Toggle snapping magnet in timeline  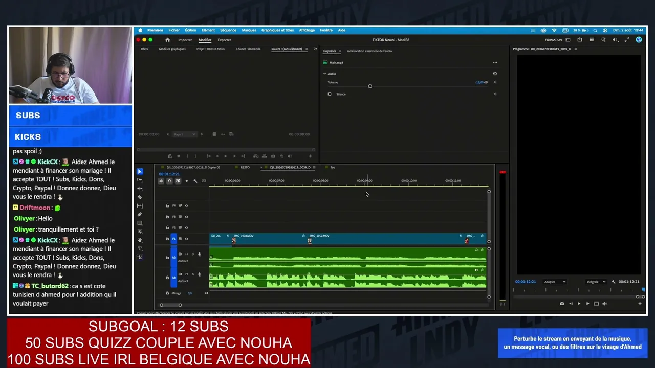pyautogui.click(x=169, y=181)
